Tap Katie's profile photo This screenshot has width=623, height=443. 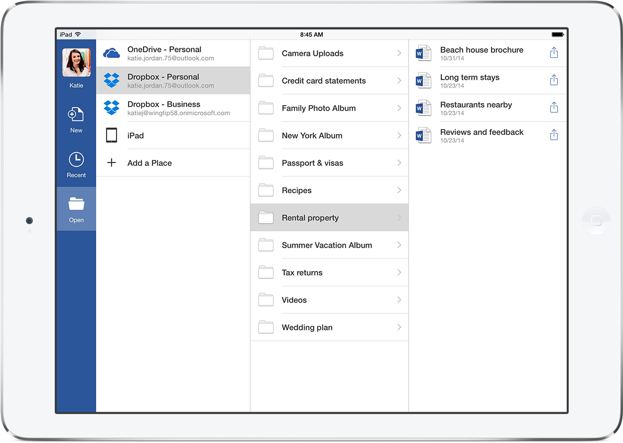point(76,63)
